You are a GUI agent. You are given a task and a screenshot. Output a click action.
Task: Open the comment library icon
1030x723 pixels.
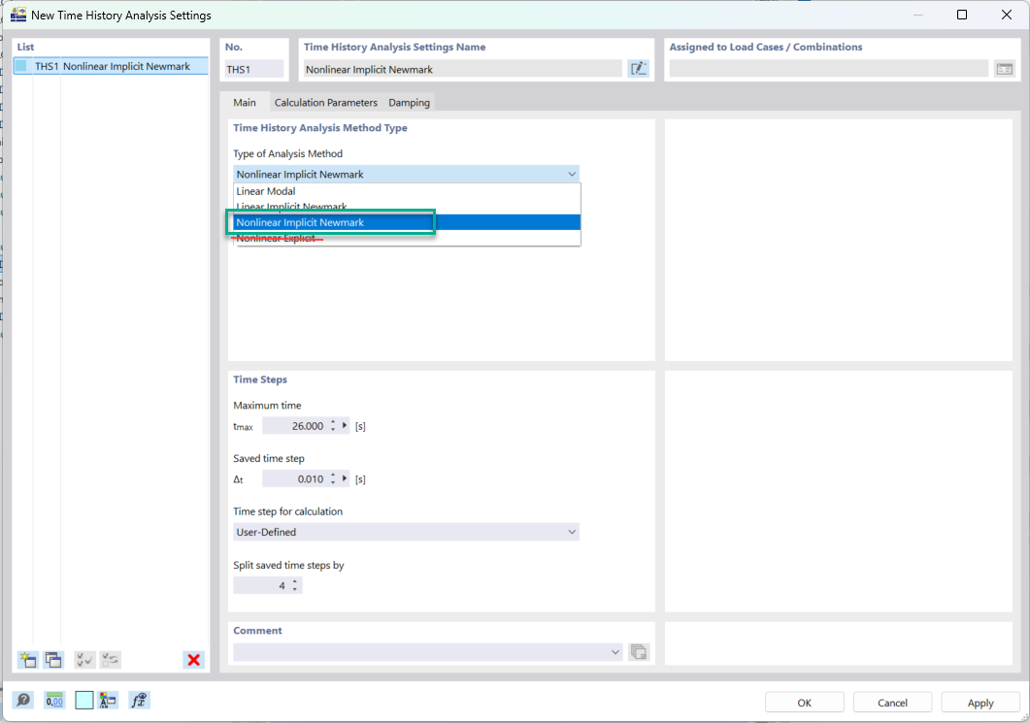[x=639, y=652]
